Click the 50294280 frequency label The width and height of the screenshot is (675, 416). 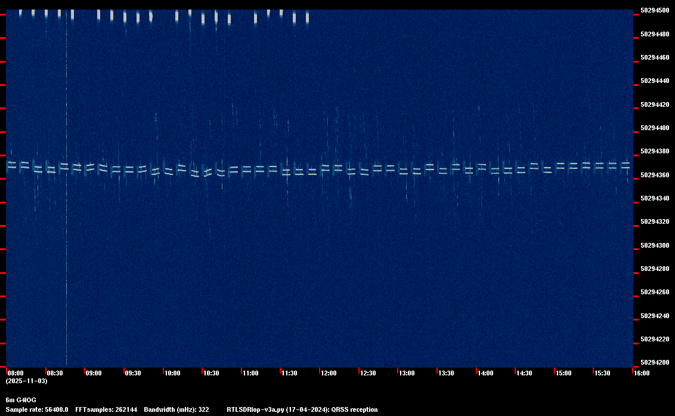point(655,269)
